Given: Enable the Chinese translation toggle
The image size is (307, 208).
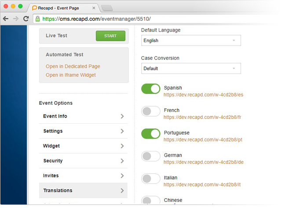Looking at the screenshot, I should 151,200.
